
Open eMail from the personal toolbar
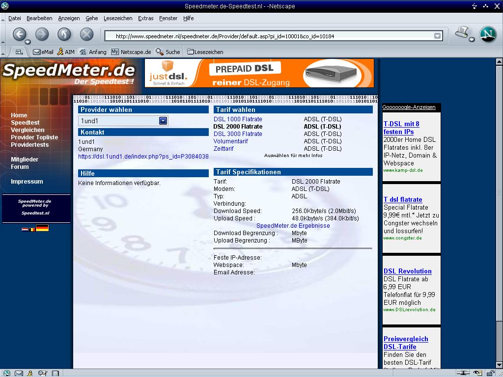[x=43, y=52]
